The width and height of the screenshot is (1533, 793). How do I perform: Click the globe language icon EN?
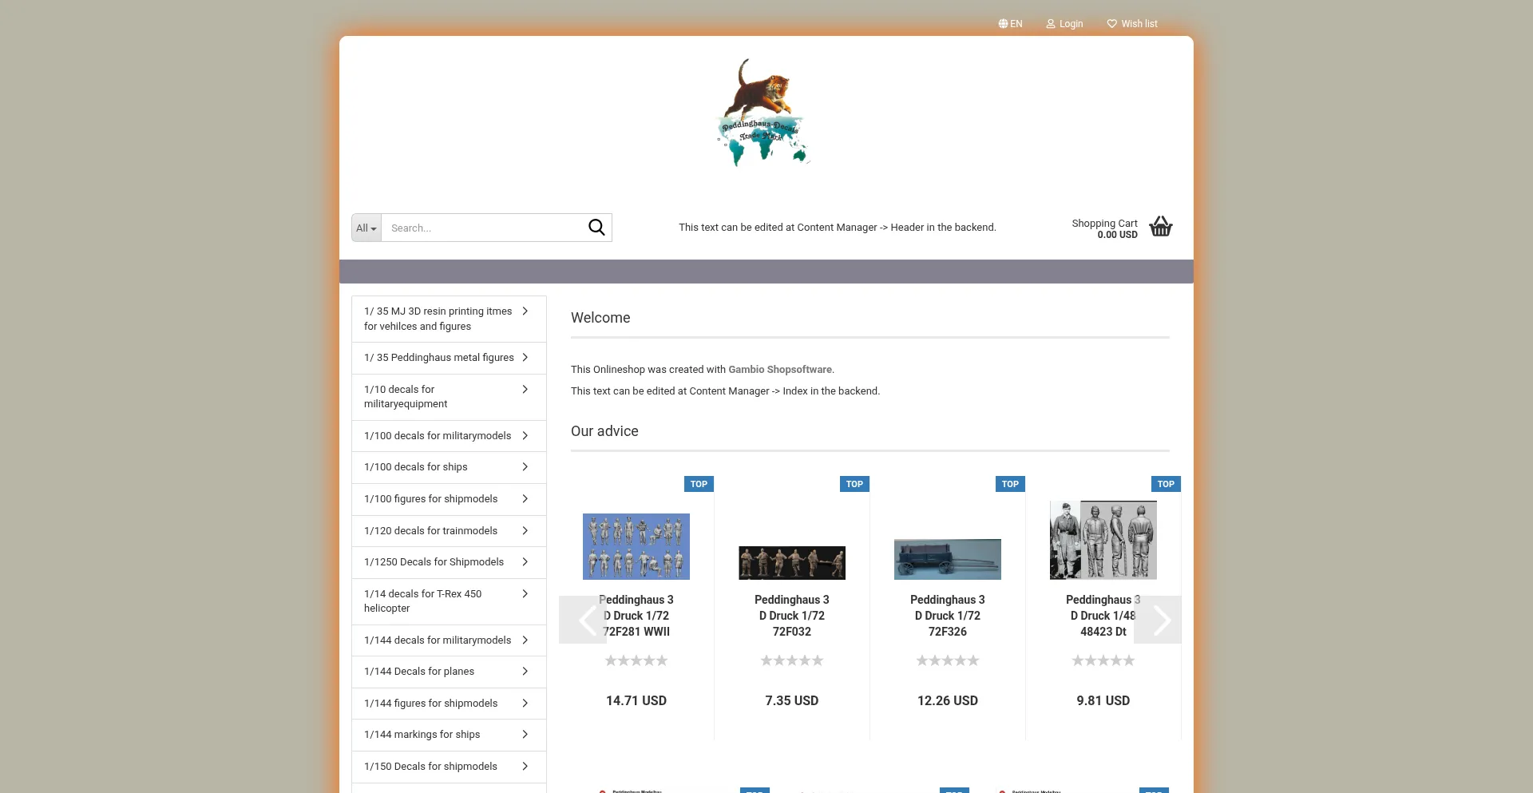[1010, 24]
